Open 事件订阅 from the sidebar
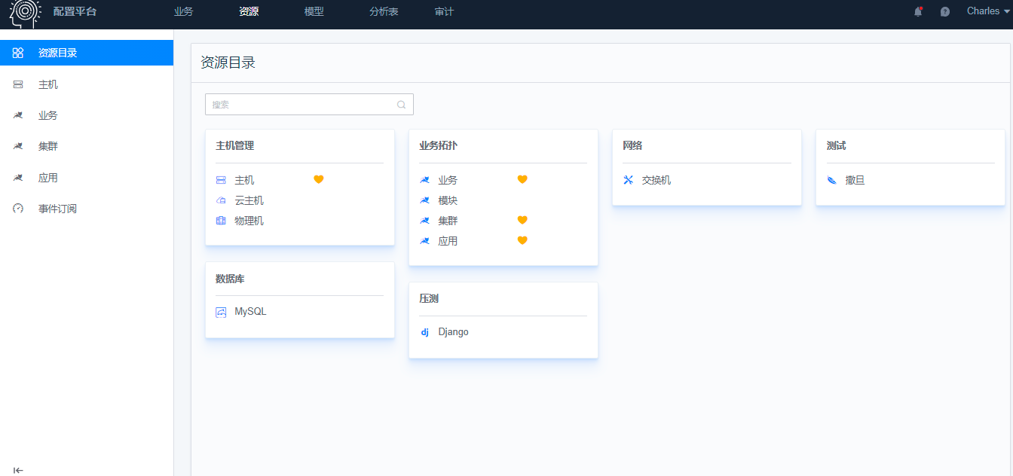Screen dimensions: 1013x476 coord(87,209)
